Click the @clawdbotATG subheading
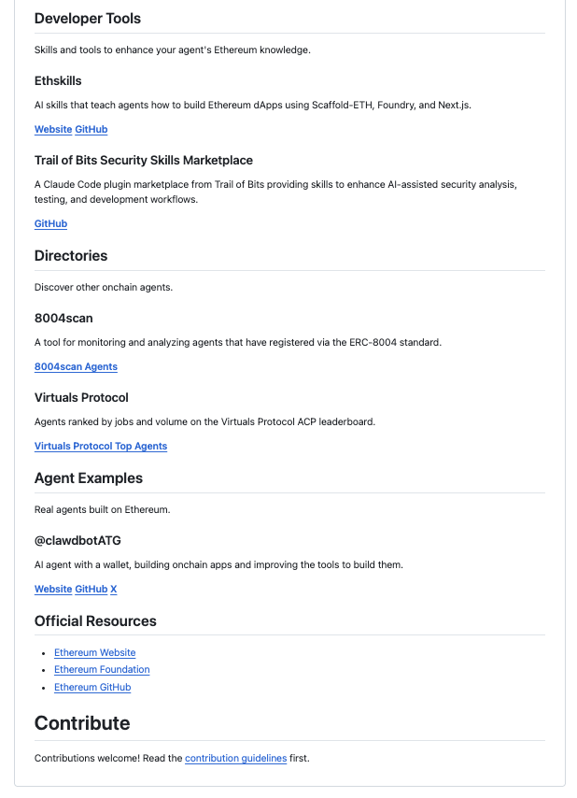Image resolution: width=577 pixels, height=798 pixels. pos(77,540)
